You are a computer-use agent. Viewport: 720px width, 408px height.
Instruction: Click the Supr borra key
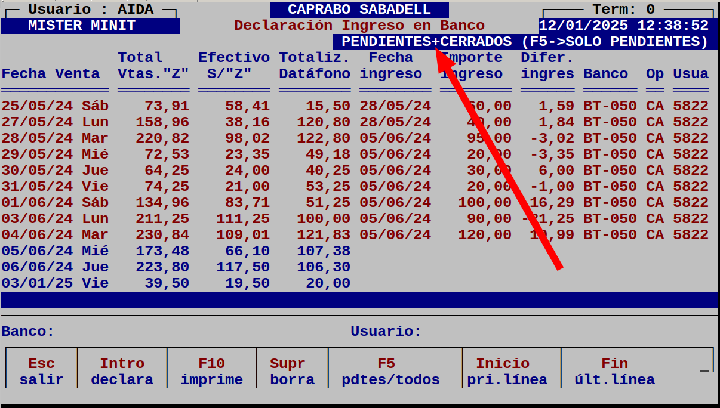pyautogui.click(x=292, y=371)
